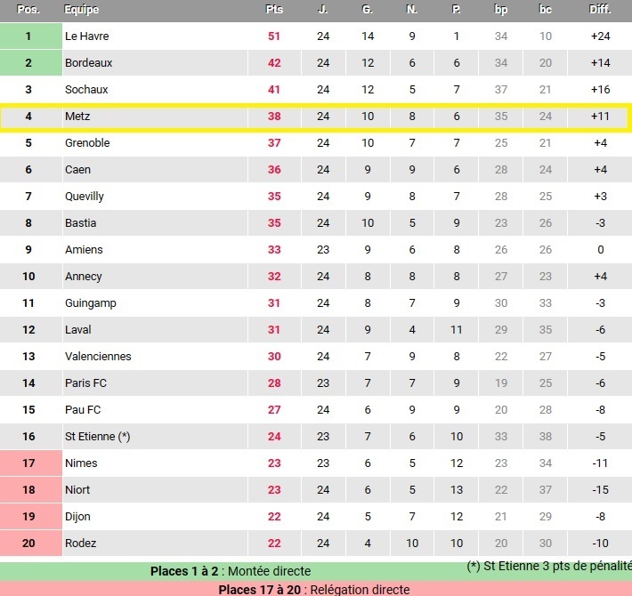Select the Bordeaux team row name
The height and width of the screenshot is (596, 632).
(88, 63)
